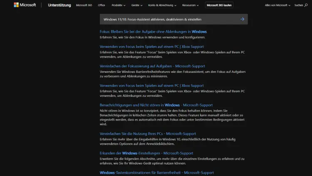
Task: Click the description starting 'Nicht stören in Windows ist'
Action: pyautogui.click(x=172, y=117)
